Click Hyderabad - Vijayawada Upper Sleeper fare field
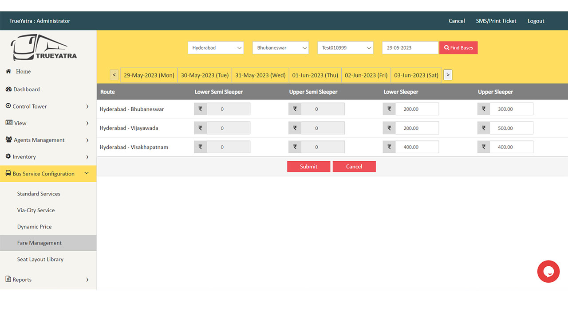The height and width of the screenshot is (319, 568). [x=511, y=128]
